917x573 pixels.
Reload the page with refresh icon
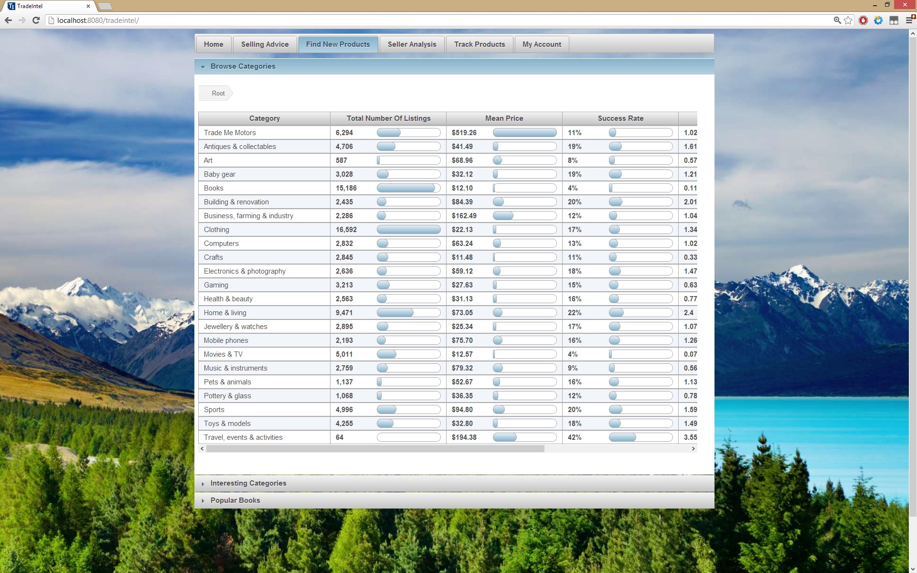pos(36,20)
